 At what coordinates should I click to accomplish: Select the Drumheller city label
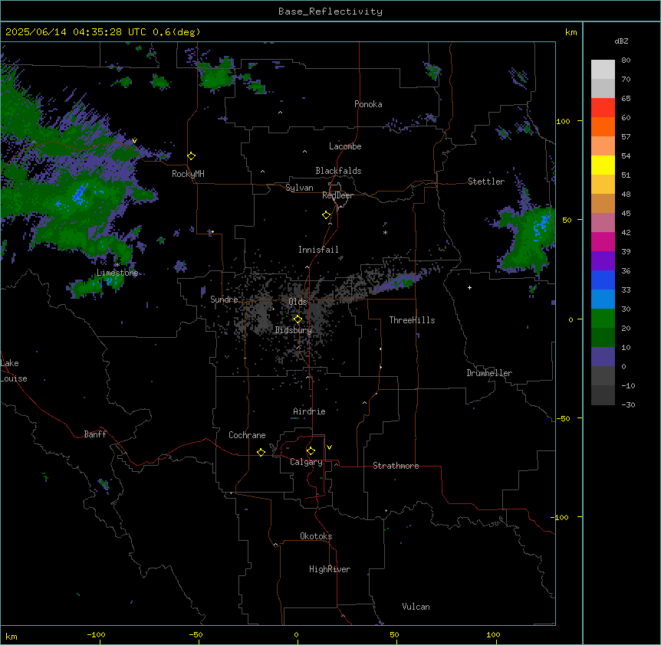point(489,373)
